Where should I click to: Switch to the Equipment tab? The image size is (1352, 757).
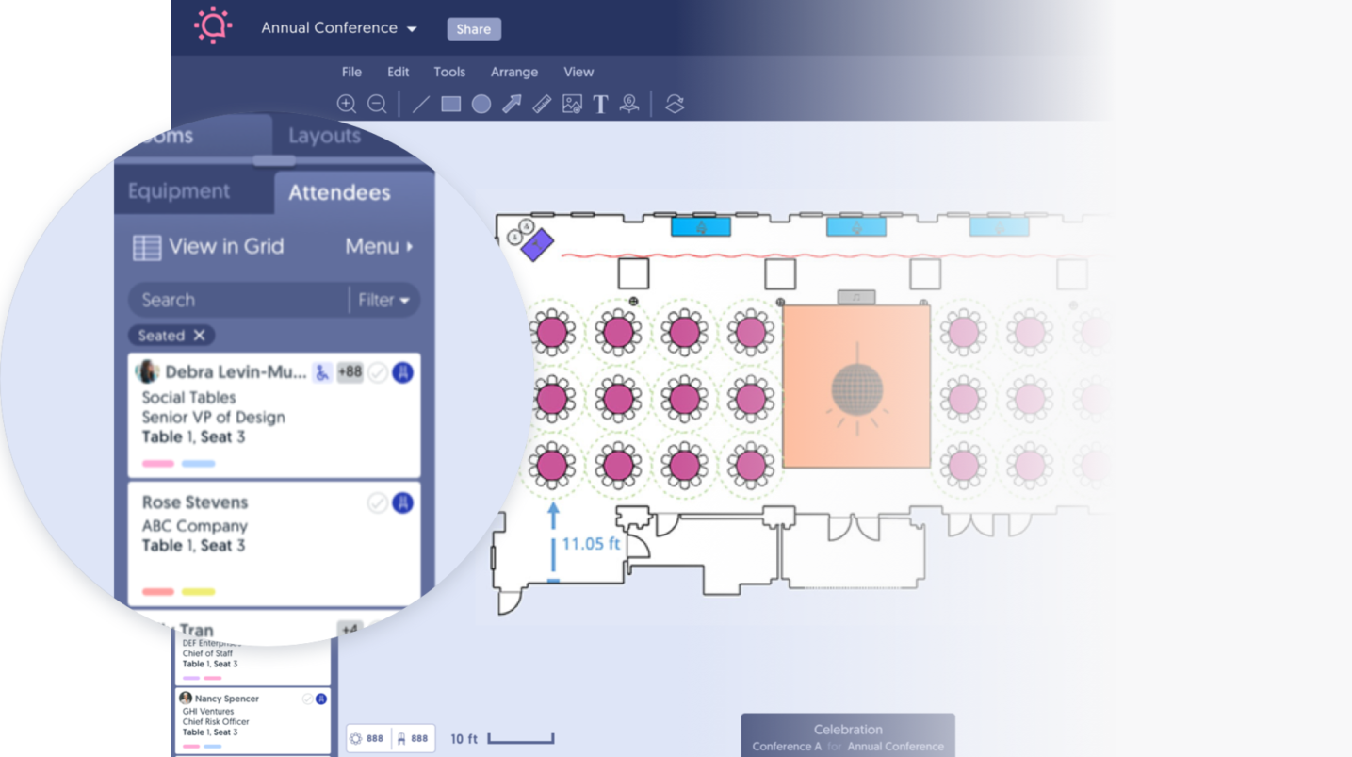click(x=179, y=191)
